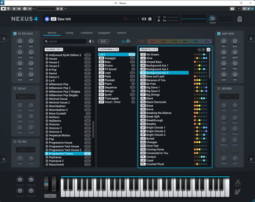Enable the REVERB effect power button
Image resolution: width=255 pixels, height=202 pixels.
pyautogui.click(x=219, y=89)
